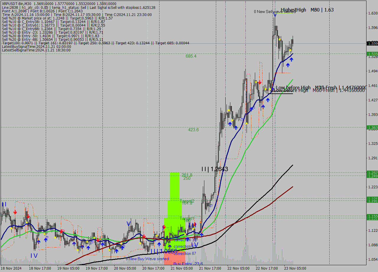Screen dimensions: 378x272
Task: Click the '1.054' price axis label
Action: (x=373, y=259)
